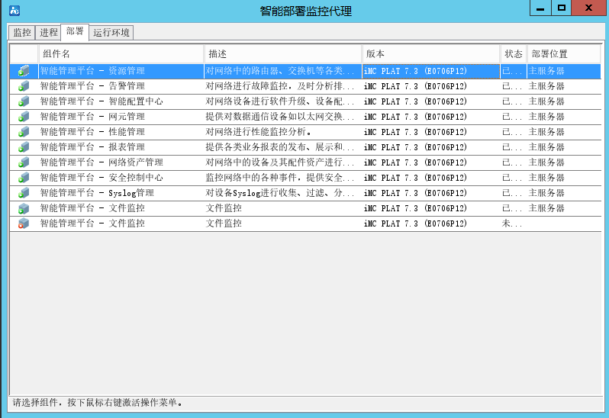This screenshot has height=418, width=609.
Task: Close the 智能部署监控代理 window
Action: (589, 8)
